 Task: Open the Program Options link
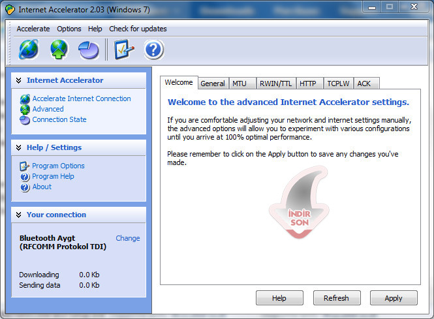click(58, 166)
